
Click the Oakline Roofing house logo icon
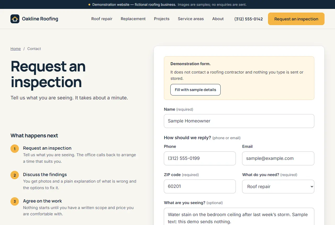coord(15,19)
